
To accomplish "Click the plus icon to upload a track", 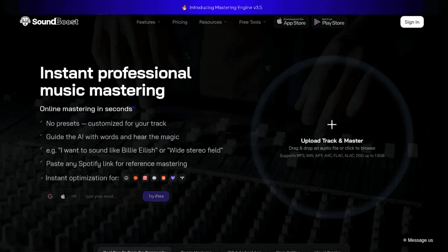I will [332, 125].
